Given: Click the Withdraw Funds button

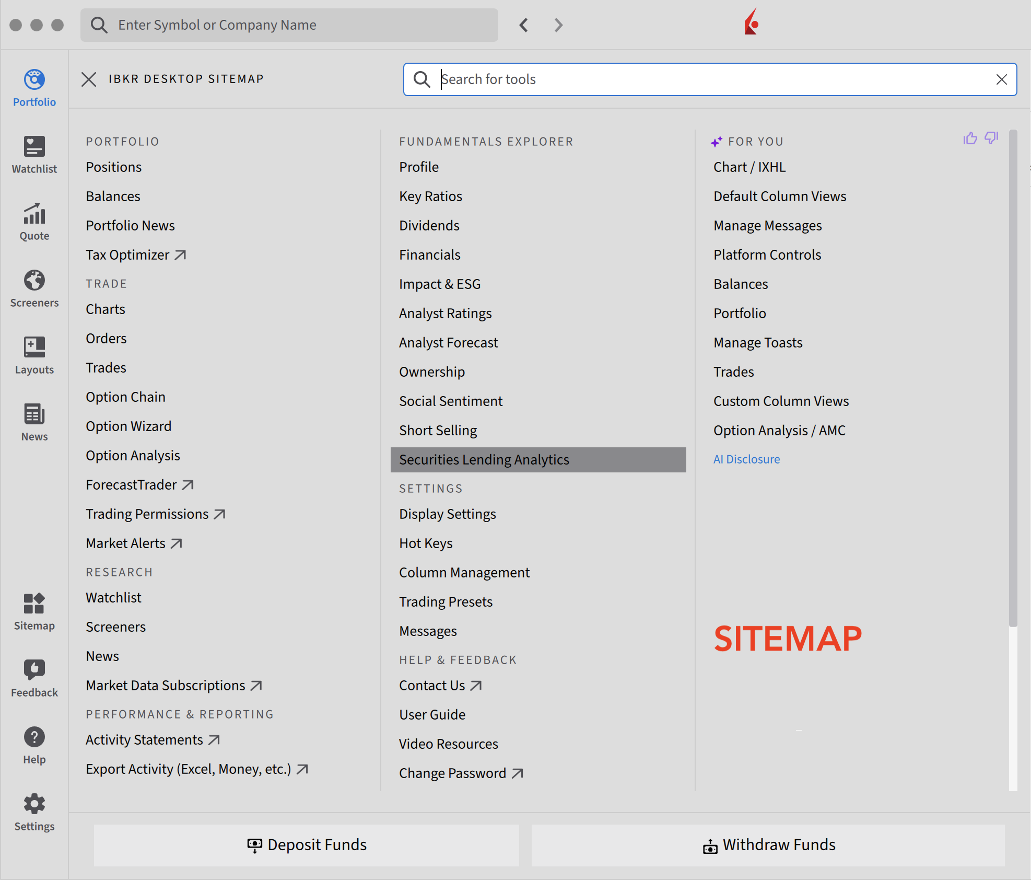Looking at the screenshot, I should [768, 846].
